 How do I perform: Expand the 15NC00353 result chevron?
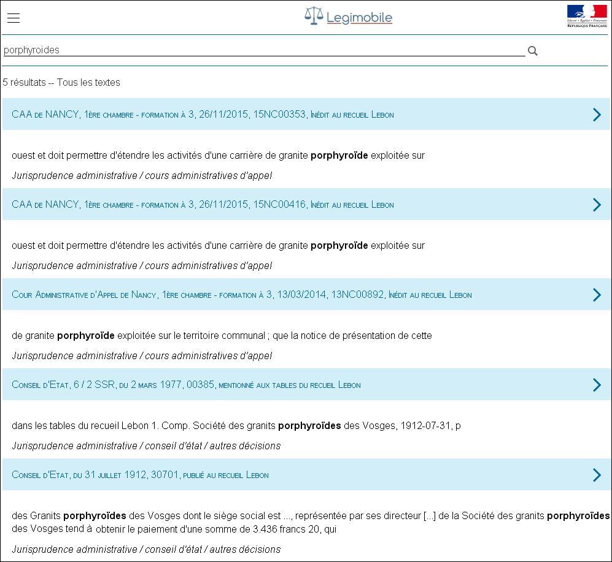[x=596, y=115]
